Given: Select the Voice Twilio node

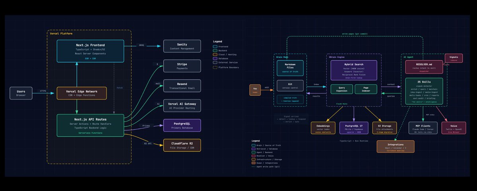Looking at the screenshot, I should click(454, 128).
